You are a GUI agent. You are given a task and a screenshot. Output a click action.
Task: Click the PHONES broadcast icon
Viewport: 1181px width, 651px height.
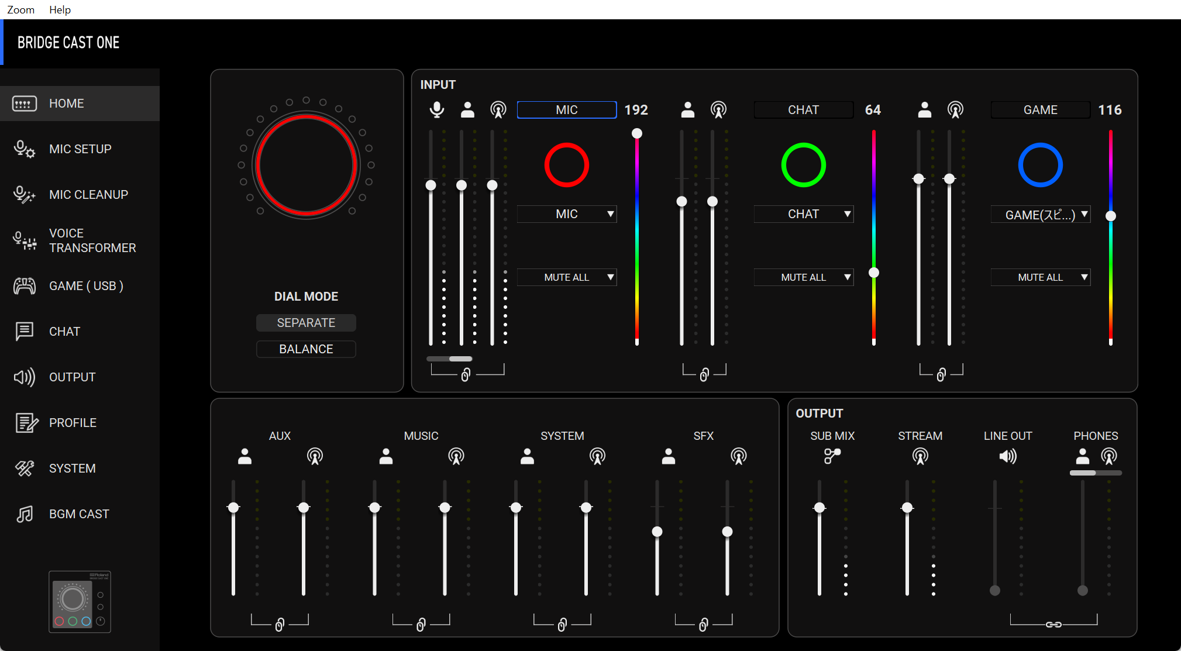[1109, 456]
